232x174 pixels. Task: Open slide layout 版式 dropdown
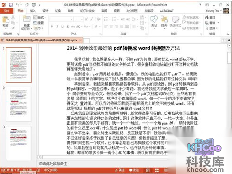tap(40, 17)
